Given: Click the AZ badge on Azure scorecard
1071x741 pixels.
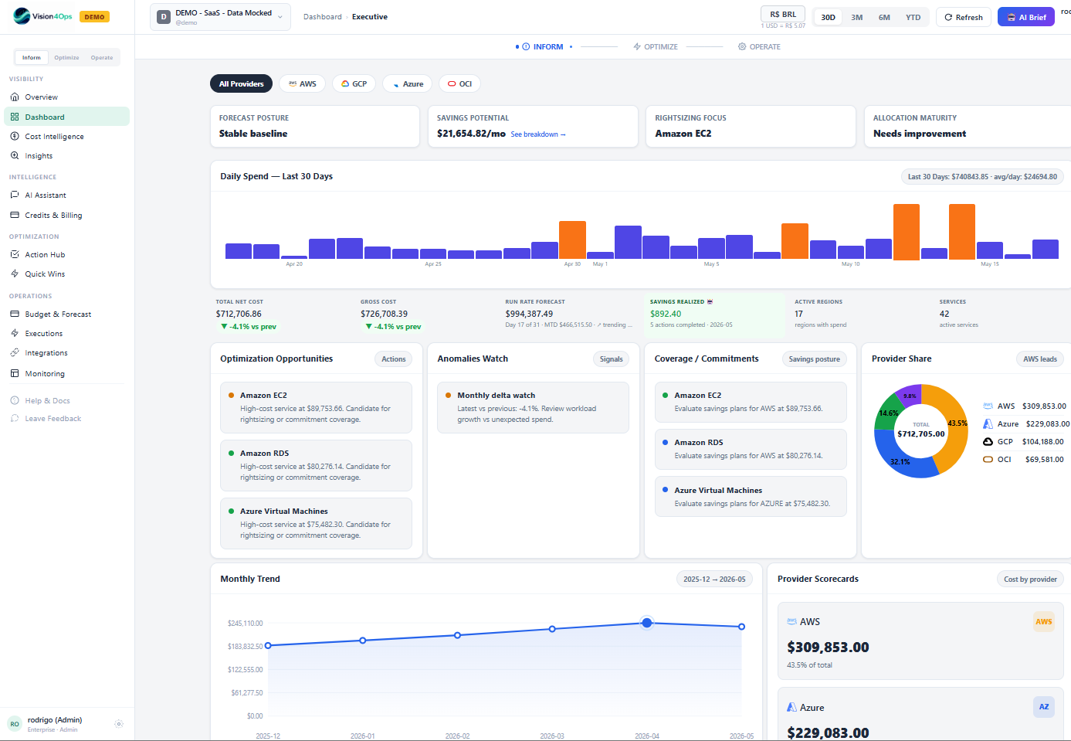Looking at the screenshot, I should 1044,707.
